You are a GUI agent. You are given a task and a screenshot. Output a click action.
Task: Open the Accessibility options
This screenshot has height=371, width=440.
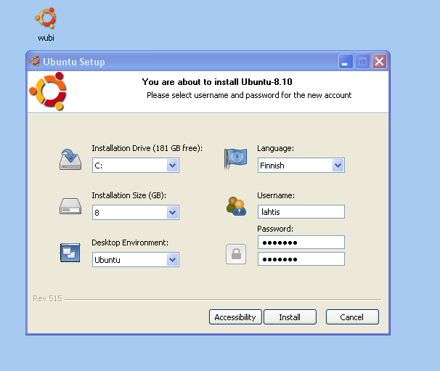[x=235, y=317]
